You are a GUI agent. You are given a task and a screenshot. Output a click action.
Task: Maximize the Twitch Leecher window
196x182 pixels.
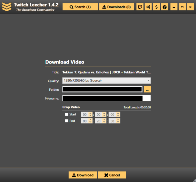click(x=182, y=7)
